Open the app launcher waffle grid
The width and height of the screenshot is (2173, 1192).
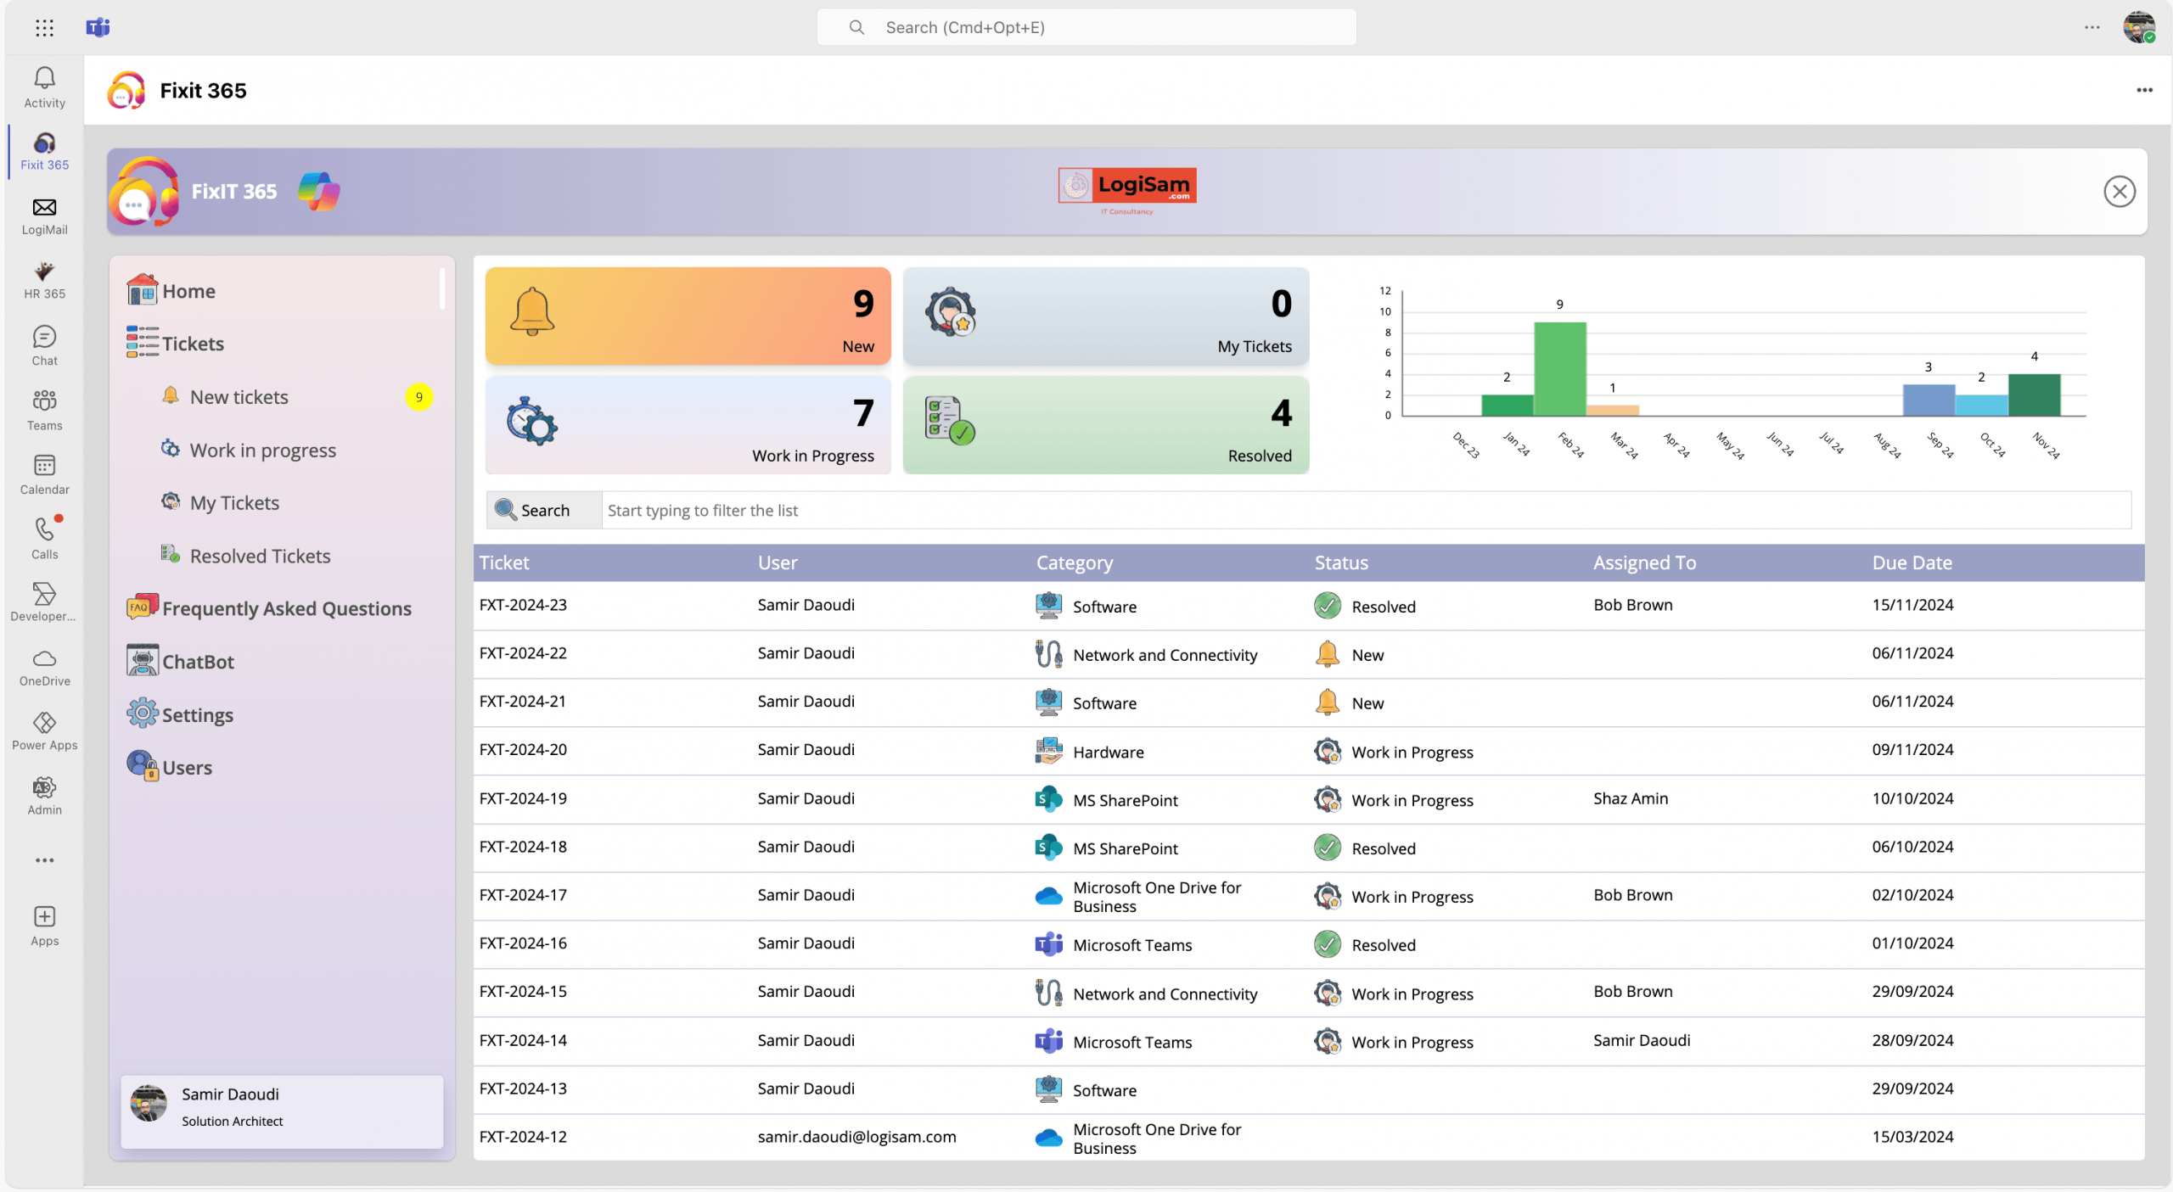[44, 28]
